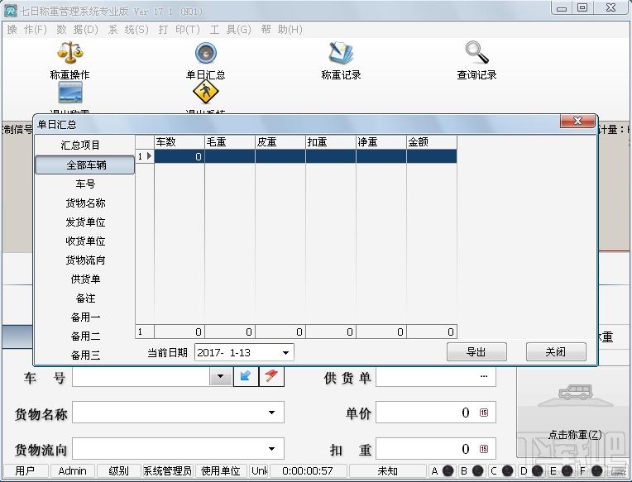
Task: Click the red flag icon beside 车号
Action: (271, 376)
